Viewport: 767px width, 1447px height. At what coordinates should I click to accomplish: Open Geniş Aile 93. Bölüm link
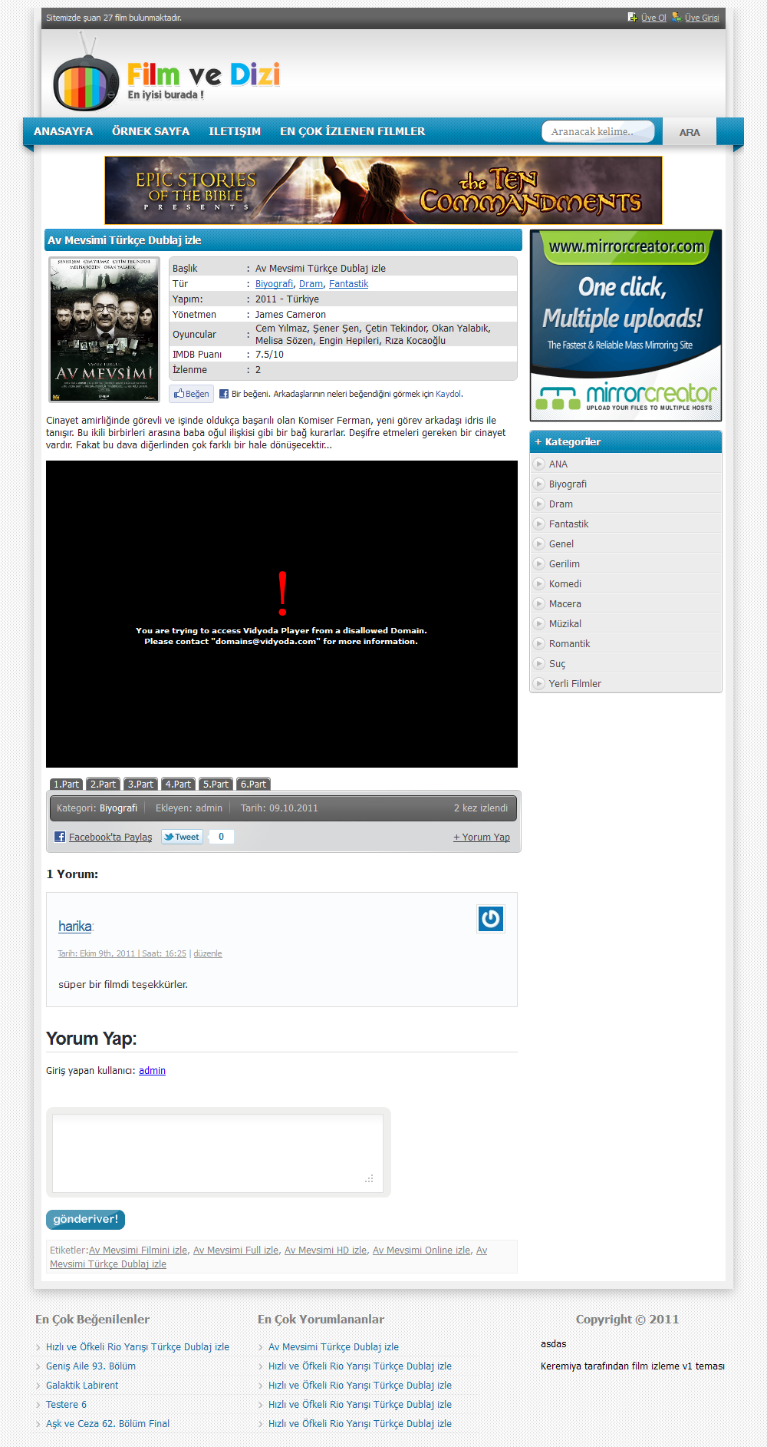91,1366
